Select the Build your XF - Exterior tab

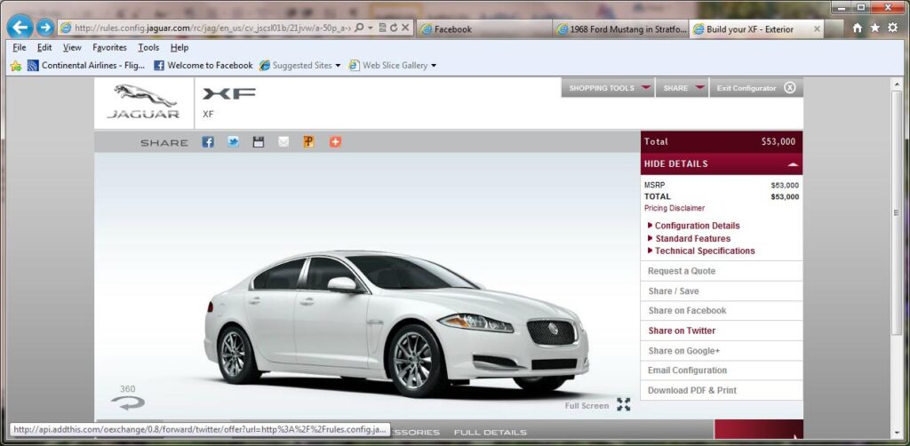(x=757, y=28)
